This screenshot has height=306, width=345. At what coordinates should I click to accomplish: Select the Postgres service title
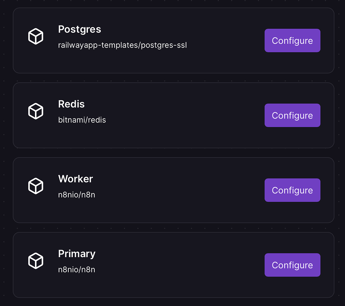pos(80,30)
